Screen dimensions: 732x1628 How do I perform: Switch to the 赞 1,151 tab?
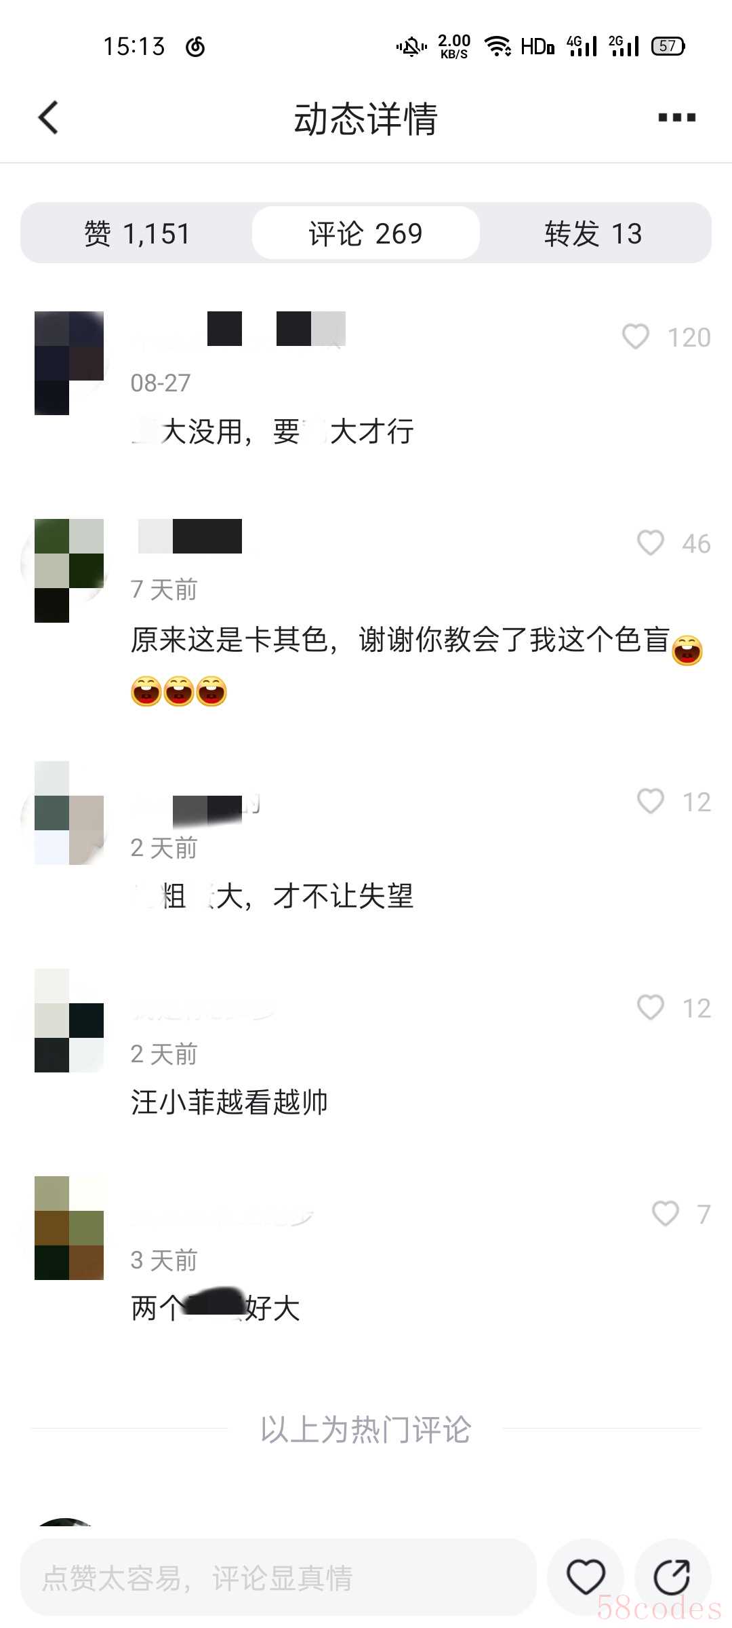(x=137, y=233)
